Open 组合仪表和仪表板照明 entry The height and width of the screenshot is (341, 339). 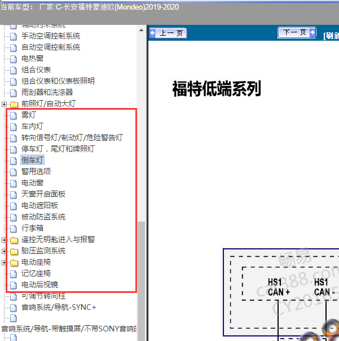[x=58, y=81]
